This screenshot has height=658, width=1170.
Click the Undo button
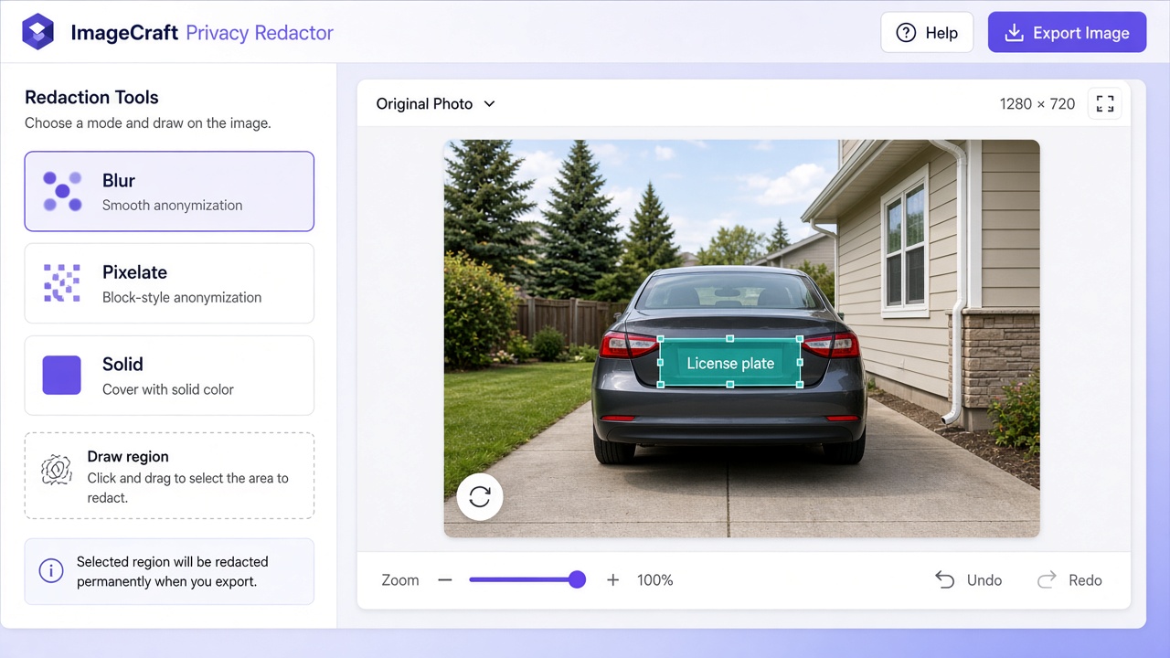968,580
